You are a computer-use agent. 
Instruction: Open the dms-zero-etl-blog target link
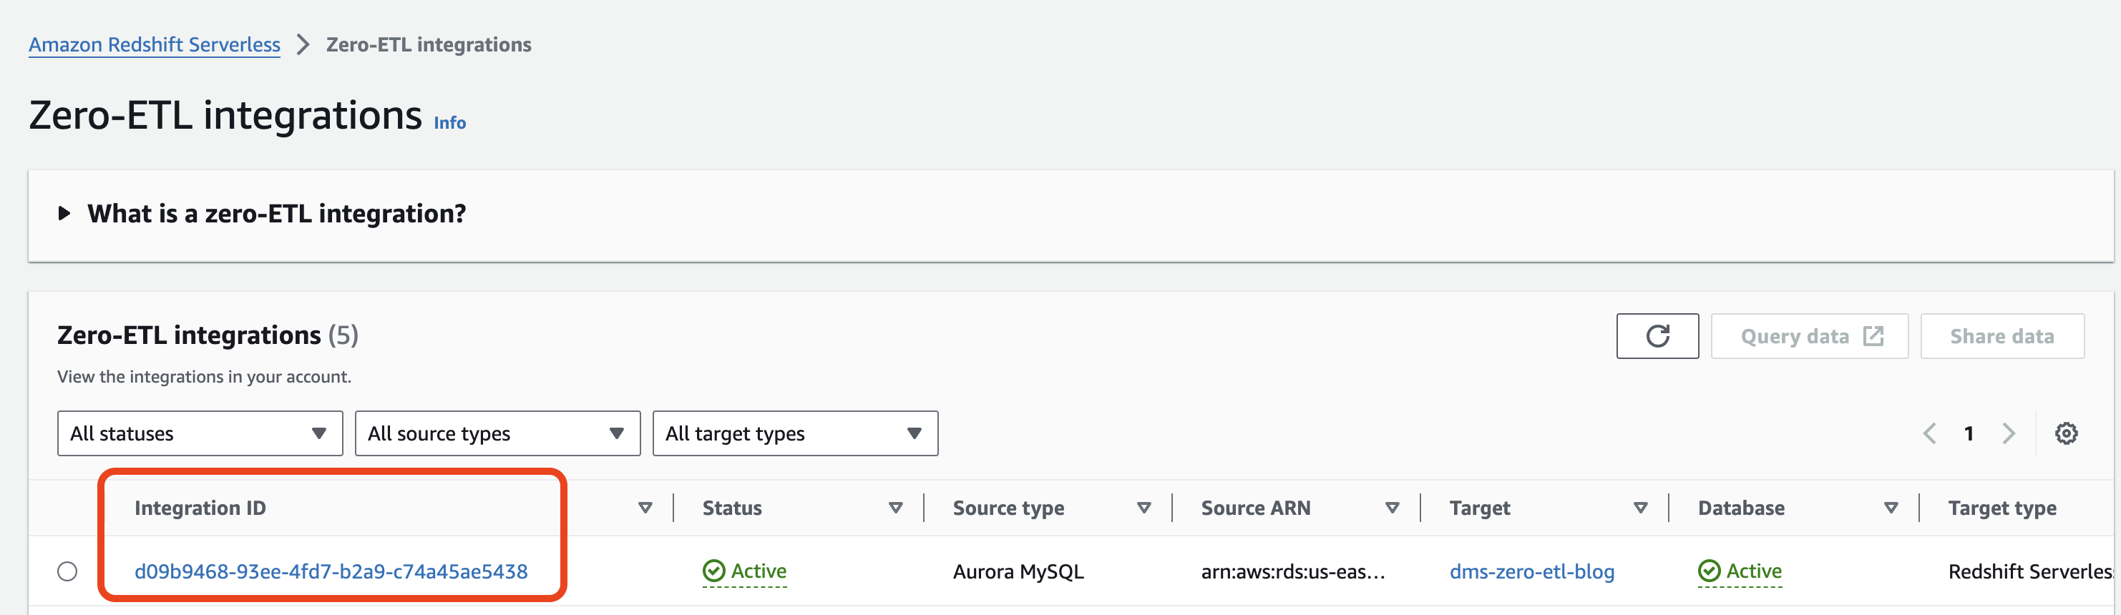(1531, 571)
